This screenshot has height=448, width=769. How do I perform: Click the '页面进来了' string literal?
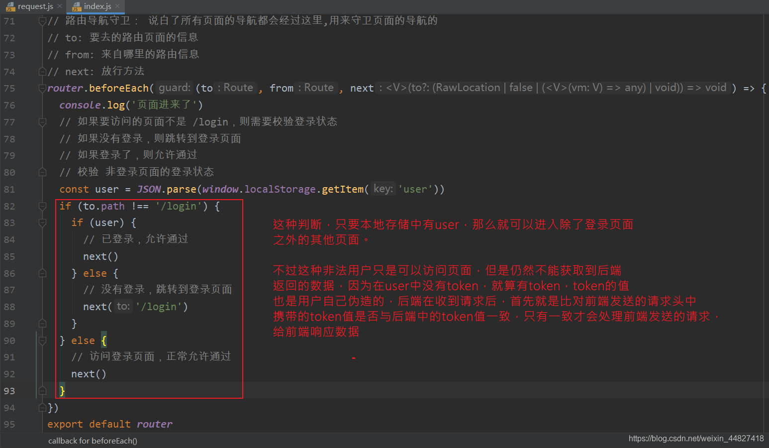click(164, 105)
